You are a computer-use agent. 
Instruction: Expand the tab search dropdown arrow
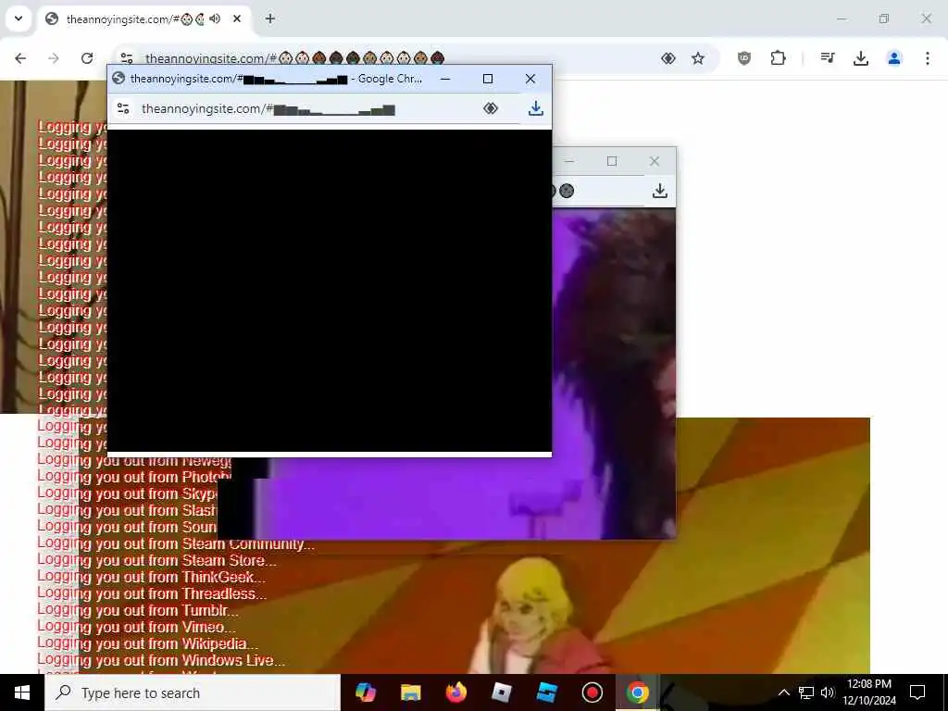[19, 19]
